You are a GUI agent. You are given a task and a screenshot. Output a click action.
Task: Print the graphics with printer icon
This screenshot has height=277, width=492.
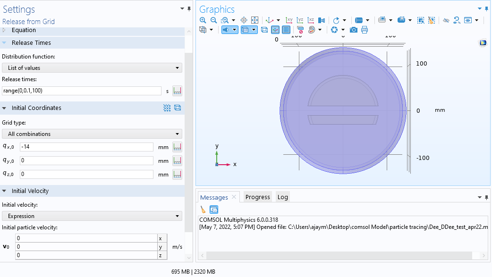tap(365, 30)
